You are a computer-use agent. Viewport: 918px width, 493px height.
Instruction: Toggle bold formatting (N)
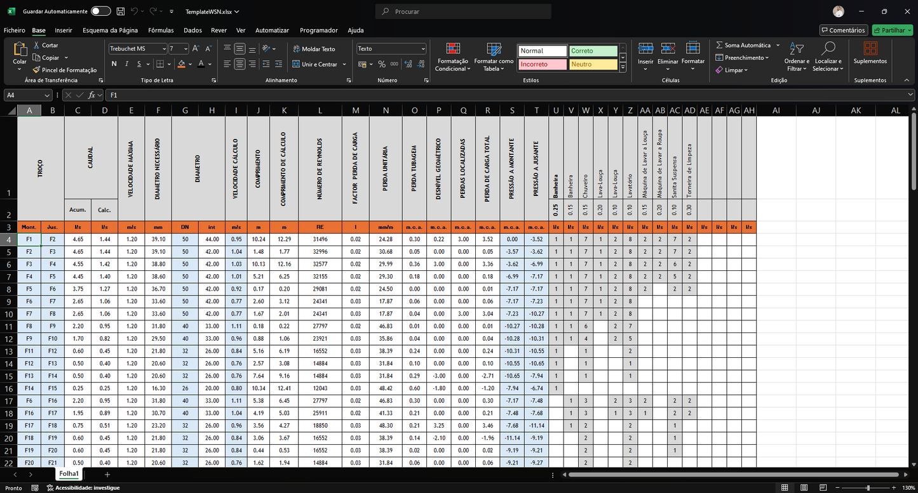[x=114, y=64]
